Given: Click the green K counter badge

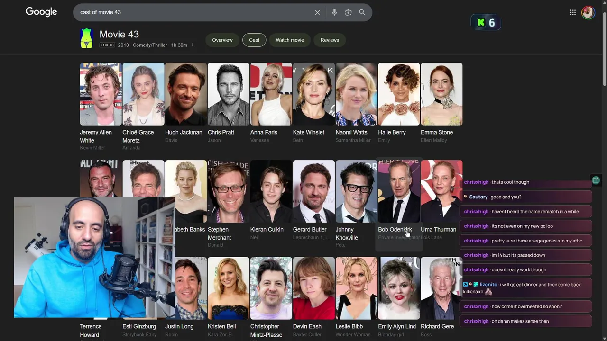Looking at the screenshot, I should pos(486,22).
